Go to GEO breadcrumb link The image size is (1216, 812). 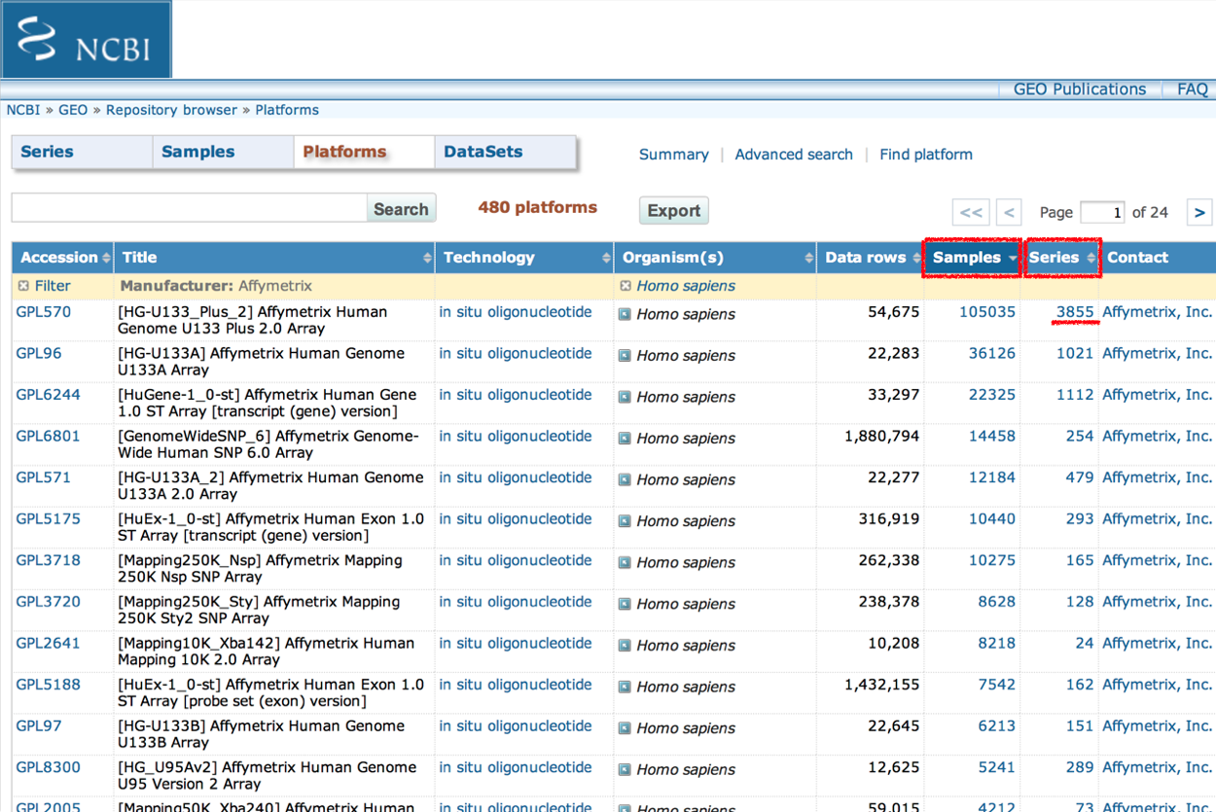coord(73,110)
